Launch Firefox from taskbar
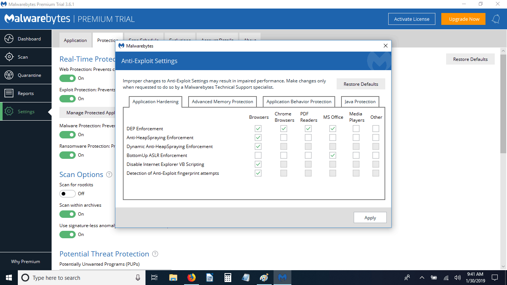This screenshot has height=285, width=507. coord(191,278)
